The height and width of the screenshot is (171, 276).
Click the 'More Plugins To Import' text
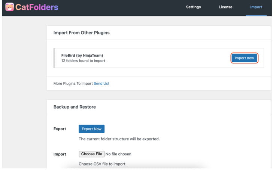point(73,84)
